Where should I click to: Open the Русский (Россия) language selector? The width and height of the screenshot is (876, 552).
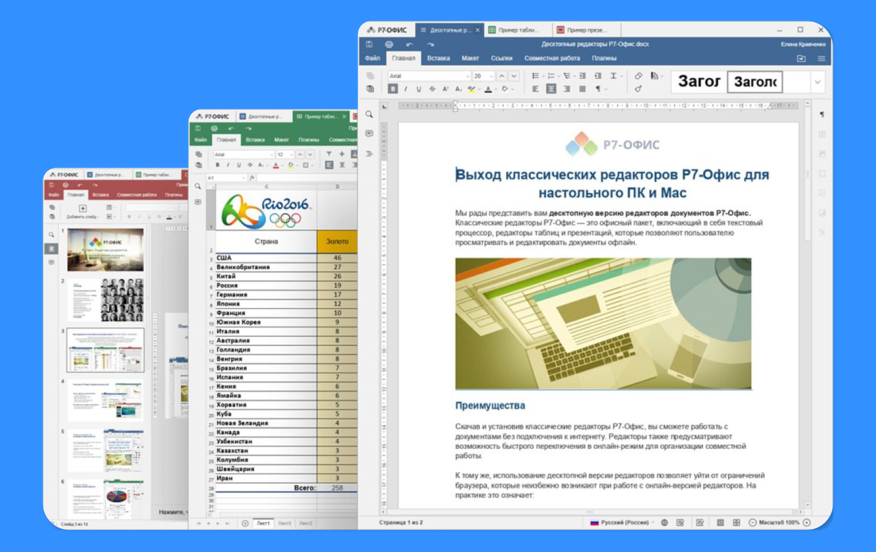click(x=622, y=522)
